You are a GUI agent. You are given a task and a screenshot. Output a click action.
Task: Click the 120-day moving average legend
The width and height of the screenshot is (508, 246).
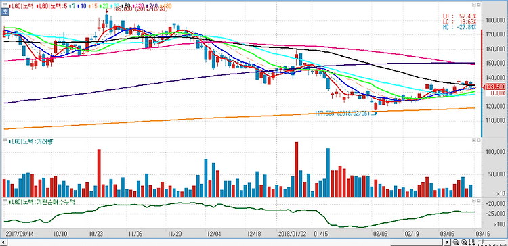139,6
